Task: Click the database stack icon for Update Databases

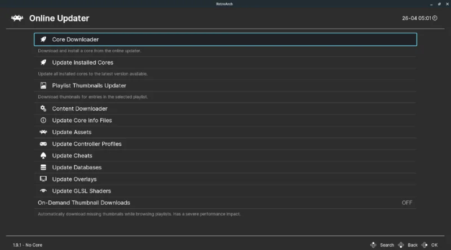Action: (x=43, y=168)
